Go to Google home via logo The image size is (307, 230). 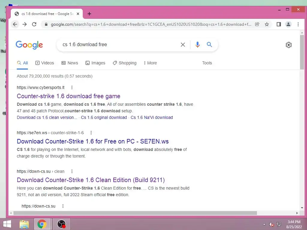tap(29, 45)
